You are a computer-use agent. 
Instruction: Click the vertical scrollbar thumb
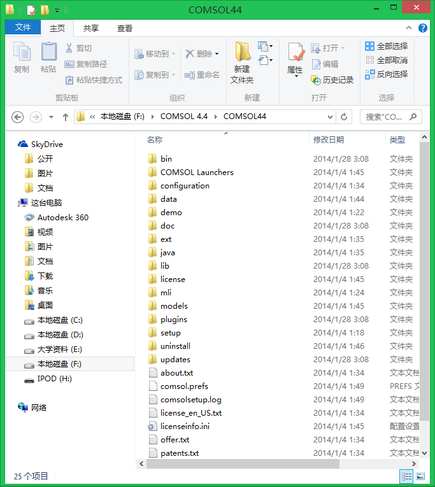click(x=424, y=281)
